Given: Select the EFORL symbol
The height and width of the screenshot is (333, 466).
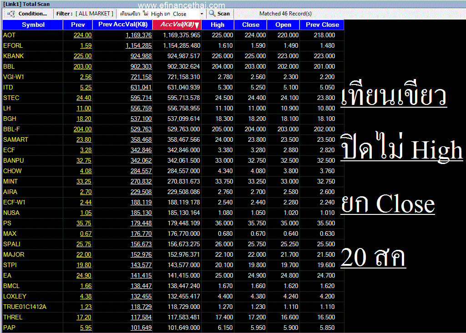Looking at the screenshot, I should pyautogui.click(x=13, y=45).
